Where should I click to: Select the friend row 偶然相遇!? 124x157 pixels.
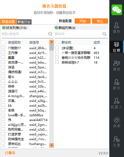25,72
